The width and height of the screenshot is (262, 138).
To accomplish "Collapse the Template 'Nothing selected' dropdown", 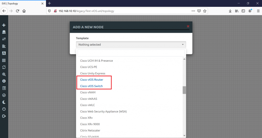I will (131, 44).
